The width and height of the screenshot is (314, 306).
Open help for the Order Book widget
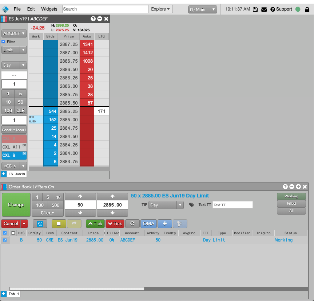click(285, 187)
